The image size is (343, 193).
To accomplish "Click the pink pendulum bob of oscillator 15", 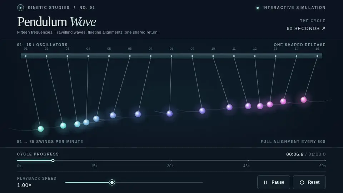I will [x=303, y=100].
